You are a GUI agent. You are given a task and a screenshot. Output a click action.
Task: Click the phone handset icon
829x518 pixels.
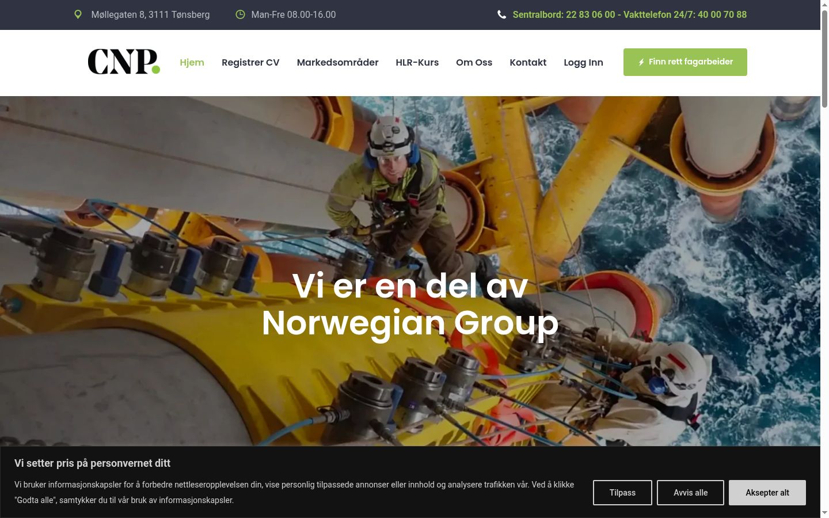point(501,14)
